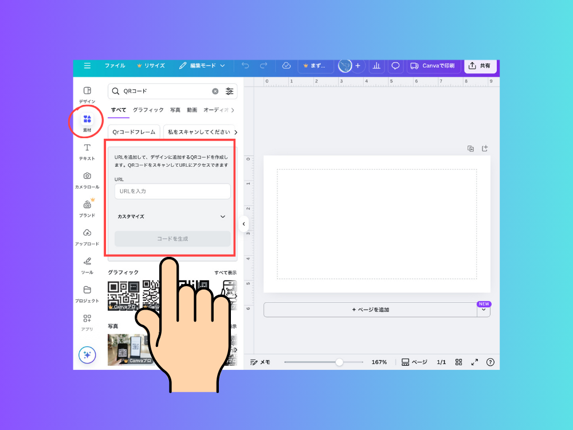Screen dimensions: 573x430
Task: Open the ファイル menu
Action: [115, 66]
